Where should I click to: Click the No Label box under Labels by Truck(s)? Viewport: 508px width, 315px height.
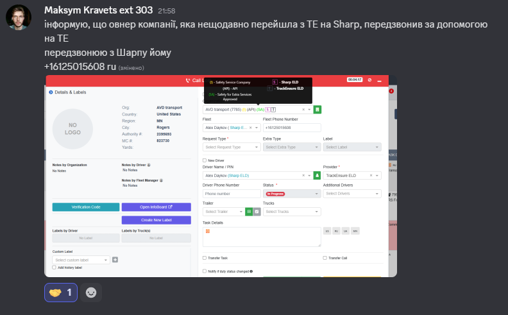pos(156,238)
